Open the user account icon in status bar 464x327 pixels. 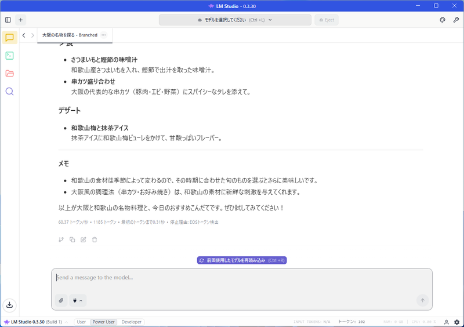pyautogui.click(x=446, y=322)
